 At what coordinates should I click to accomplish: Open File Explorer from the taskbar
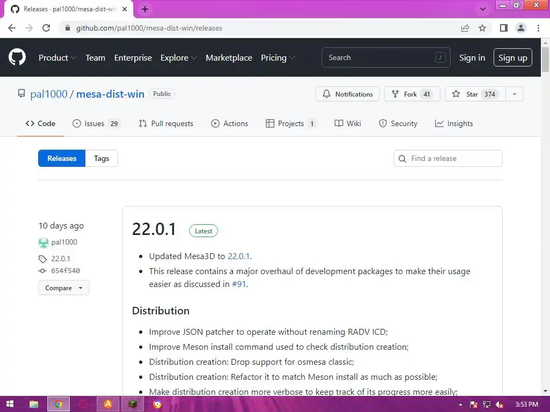[34, 404]
